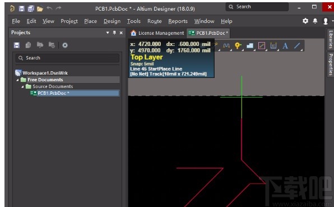
Task: Click the Undo arrow icon
Action: coord(49,8)
